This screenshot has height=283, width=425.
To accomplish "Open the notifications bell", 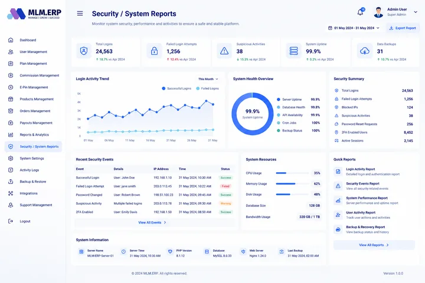I will (x=360, y=12).
